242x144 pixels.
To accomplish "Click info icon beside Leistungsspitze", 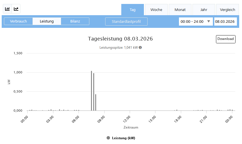I will [x=140, y=48].
